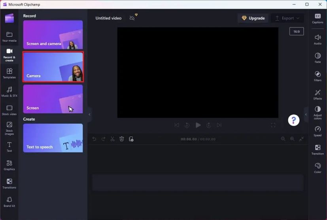Image resolution: width=327 pixels, height=220 pixels.
Task: Open Music & SFX library
Action: click(x=9, y=92)
